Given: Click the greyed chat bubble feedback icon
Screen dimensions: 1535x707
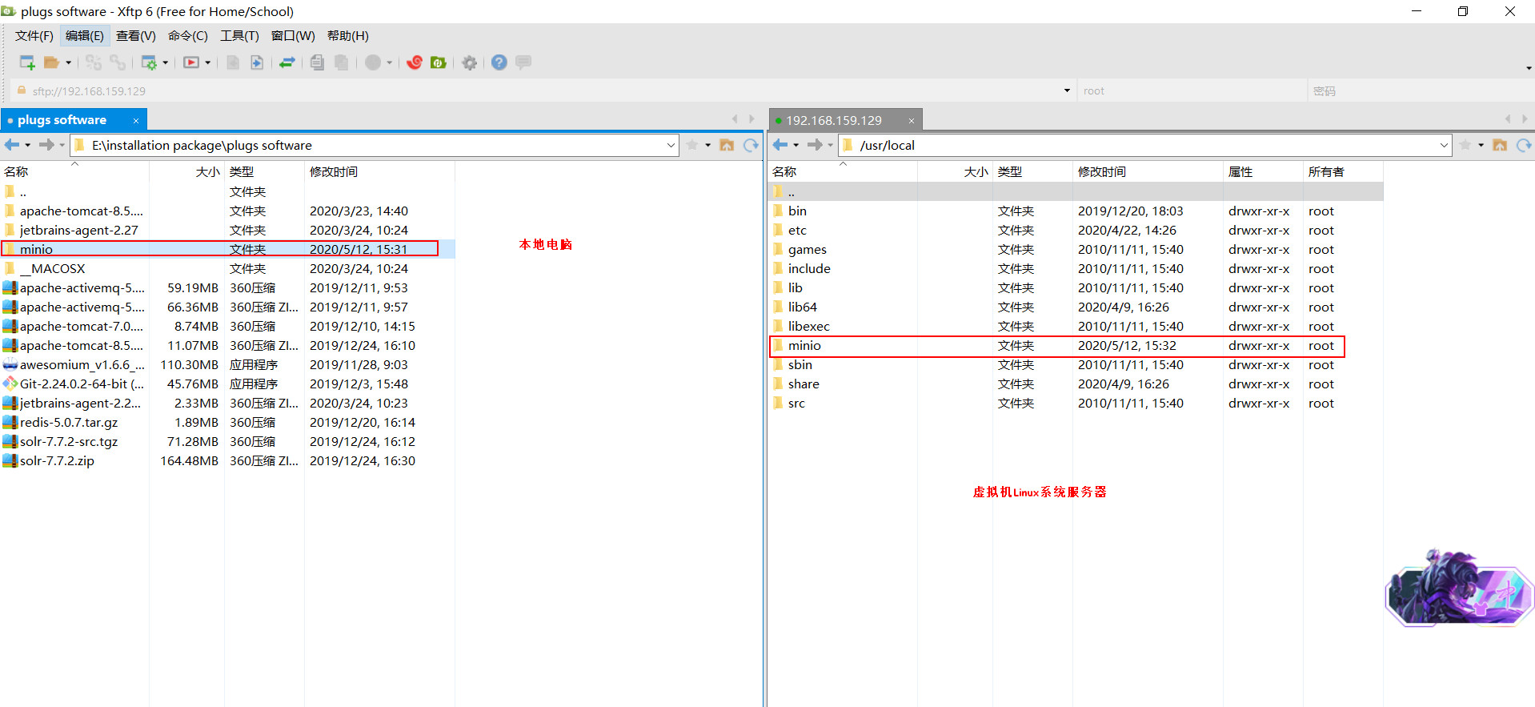Looking at the screenshot, I should point(523,62).
